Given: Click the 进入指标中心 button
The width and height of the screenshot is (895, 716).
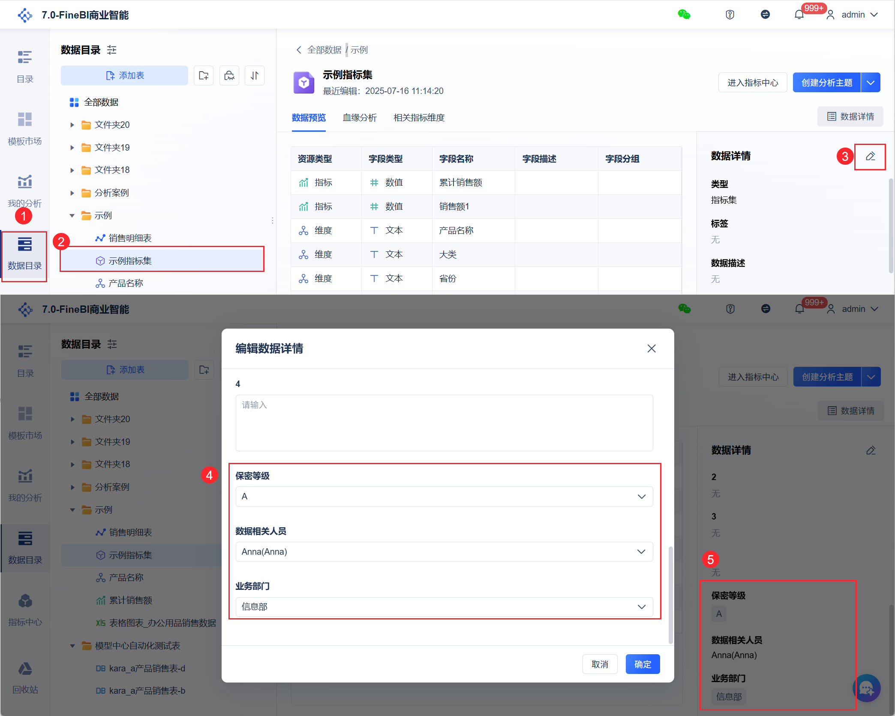Looking at the screenshot, I should pyautogui.click(x=753, y=82).
